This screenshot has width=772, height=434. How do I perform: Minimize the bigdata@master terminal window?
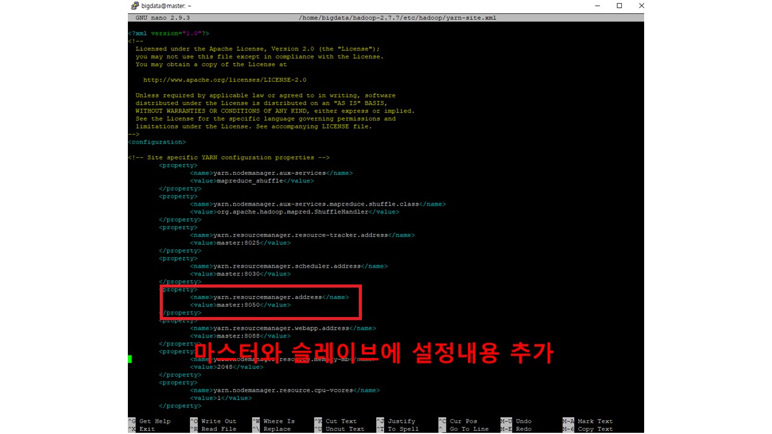[x=598, y=5]
